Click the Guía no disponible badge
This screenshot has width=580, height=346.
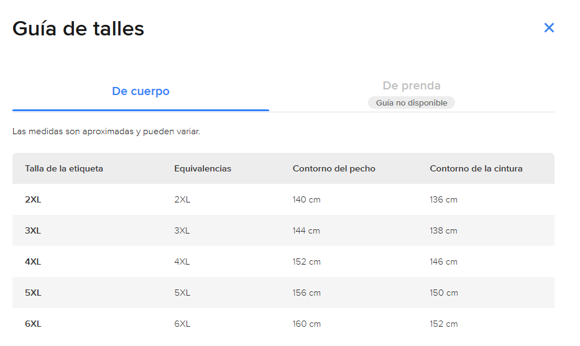[x=412, y=102]
